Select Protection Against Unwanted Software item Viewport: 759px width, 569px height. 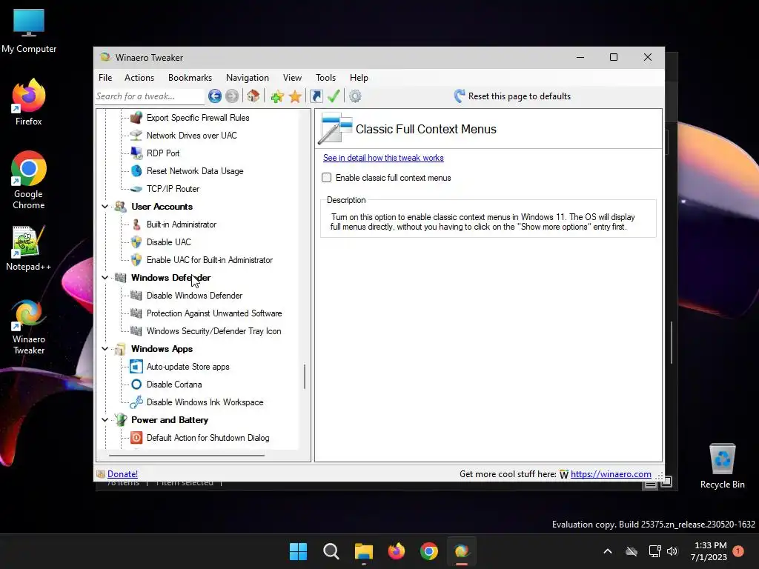[x=214, y=313]
